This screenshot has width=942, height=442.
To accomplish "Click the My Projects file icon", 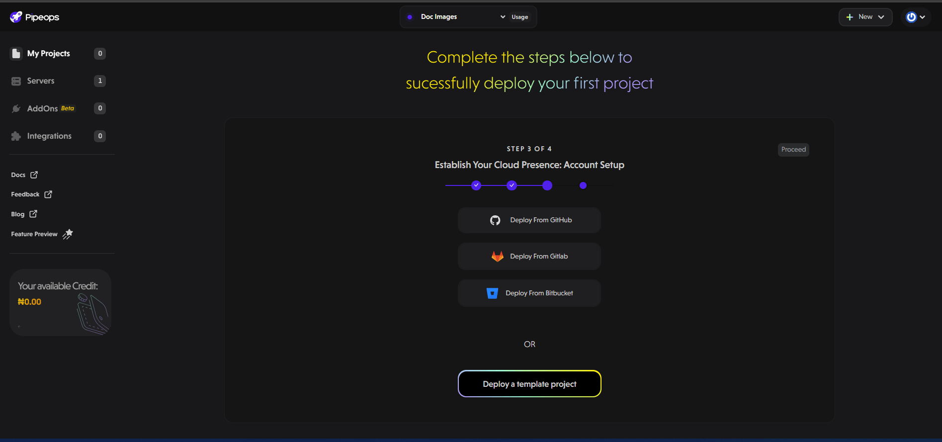I will pyautogui.click(x=16, y=54).
